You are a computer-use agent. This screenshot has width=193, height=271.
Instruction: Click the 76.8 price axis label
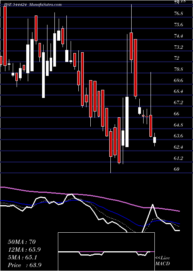click(x=179, y=14)
